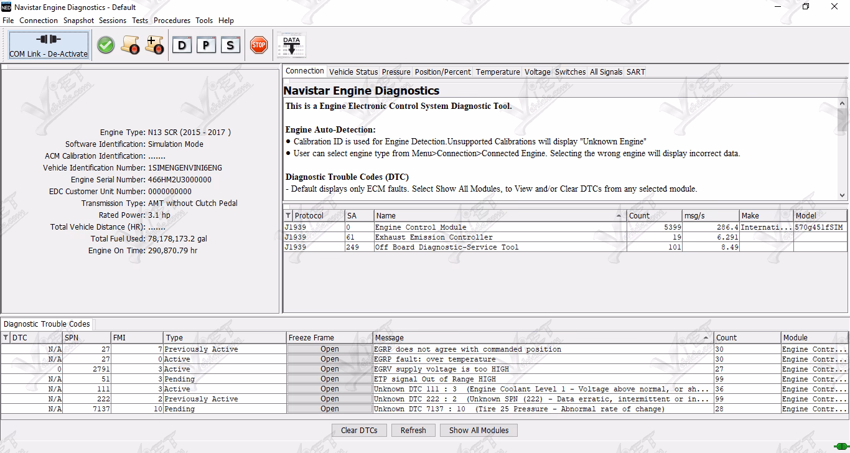
Task: Click the Show All Modules button
Action: pyautogui.click(x=478, y=430)
